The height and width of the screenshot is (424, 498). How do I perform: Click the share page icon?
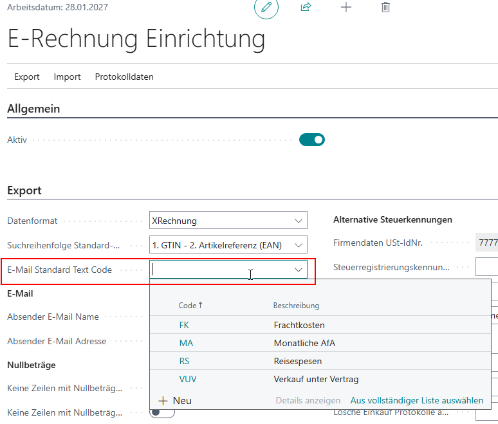click(306, 8)
